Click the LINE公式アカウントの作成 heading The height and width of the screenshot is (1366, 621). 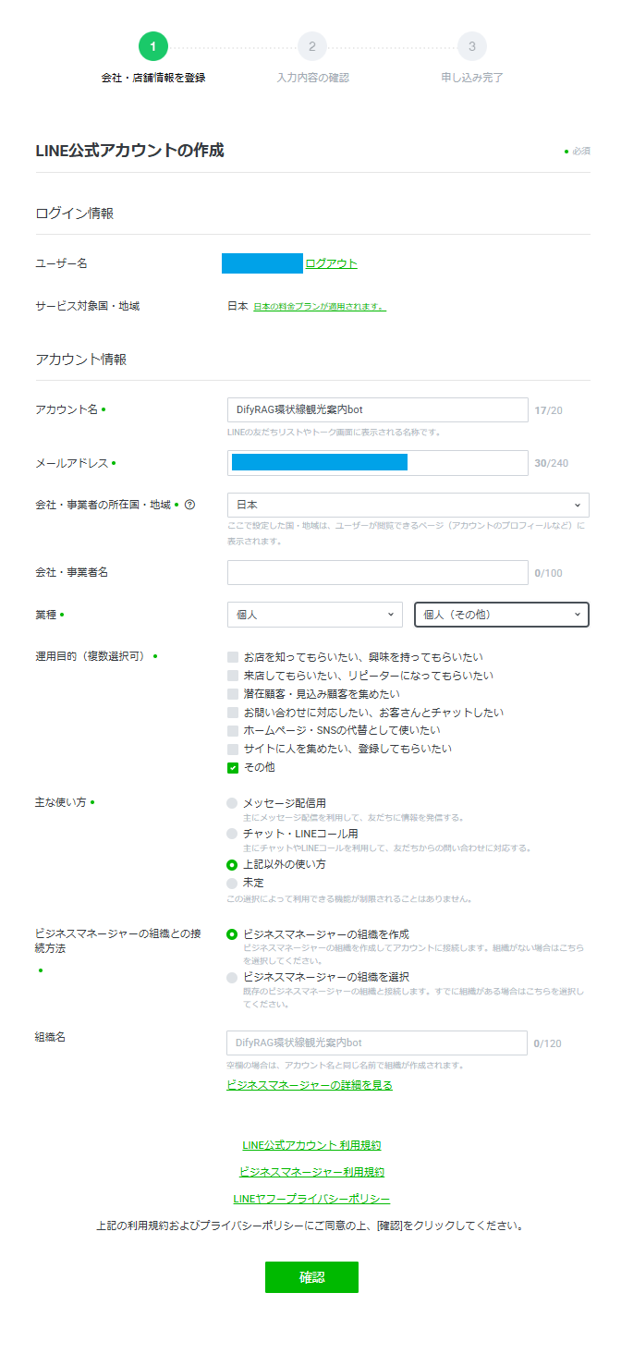click(x=129, y=150)
